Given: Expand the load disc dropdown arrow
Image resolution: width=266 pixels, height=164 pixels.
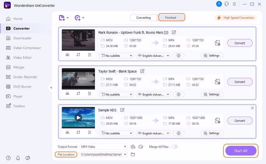Looking at the screenshot, I should [83, 17].
